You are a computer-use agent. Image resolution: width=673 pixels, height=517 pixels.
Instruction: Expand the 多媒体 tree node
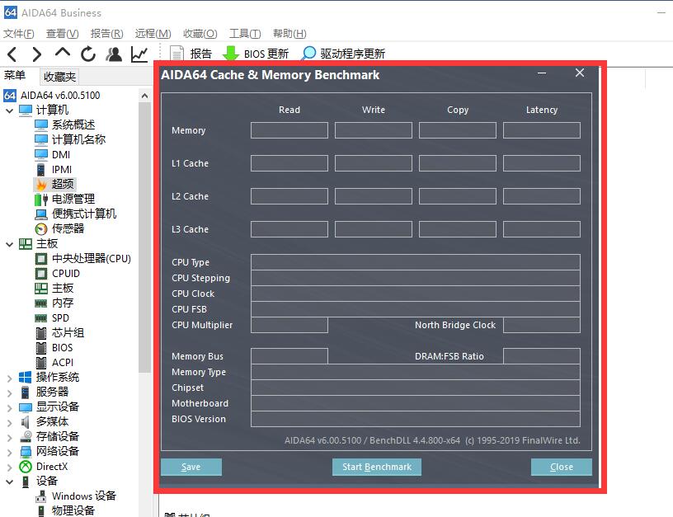coord(9,422)
